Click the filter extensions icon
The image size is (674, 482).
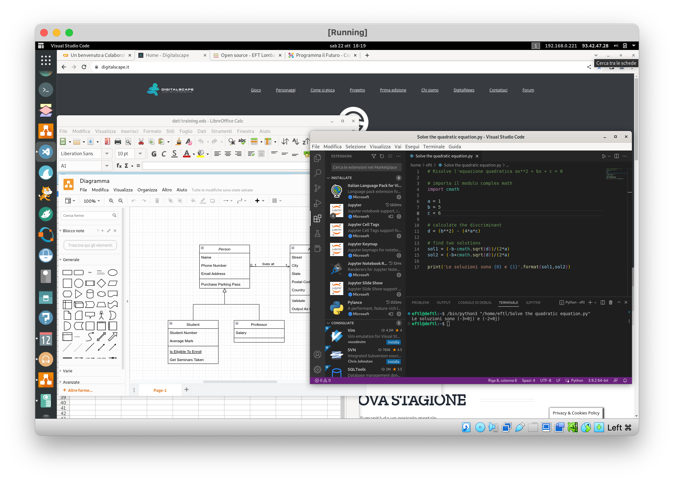tap(373, 156)
